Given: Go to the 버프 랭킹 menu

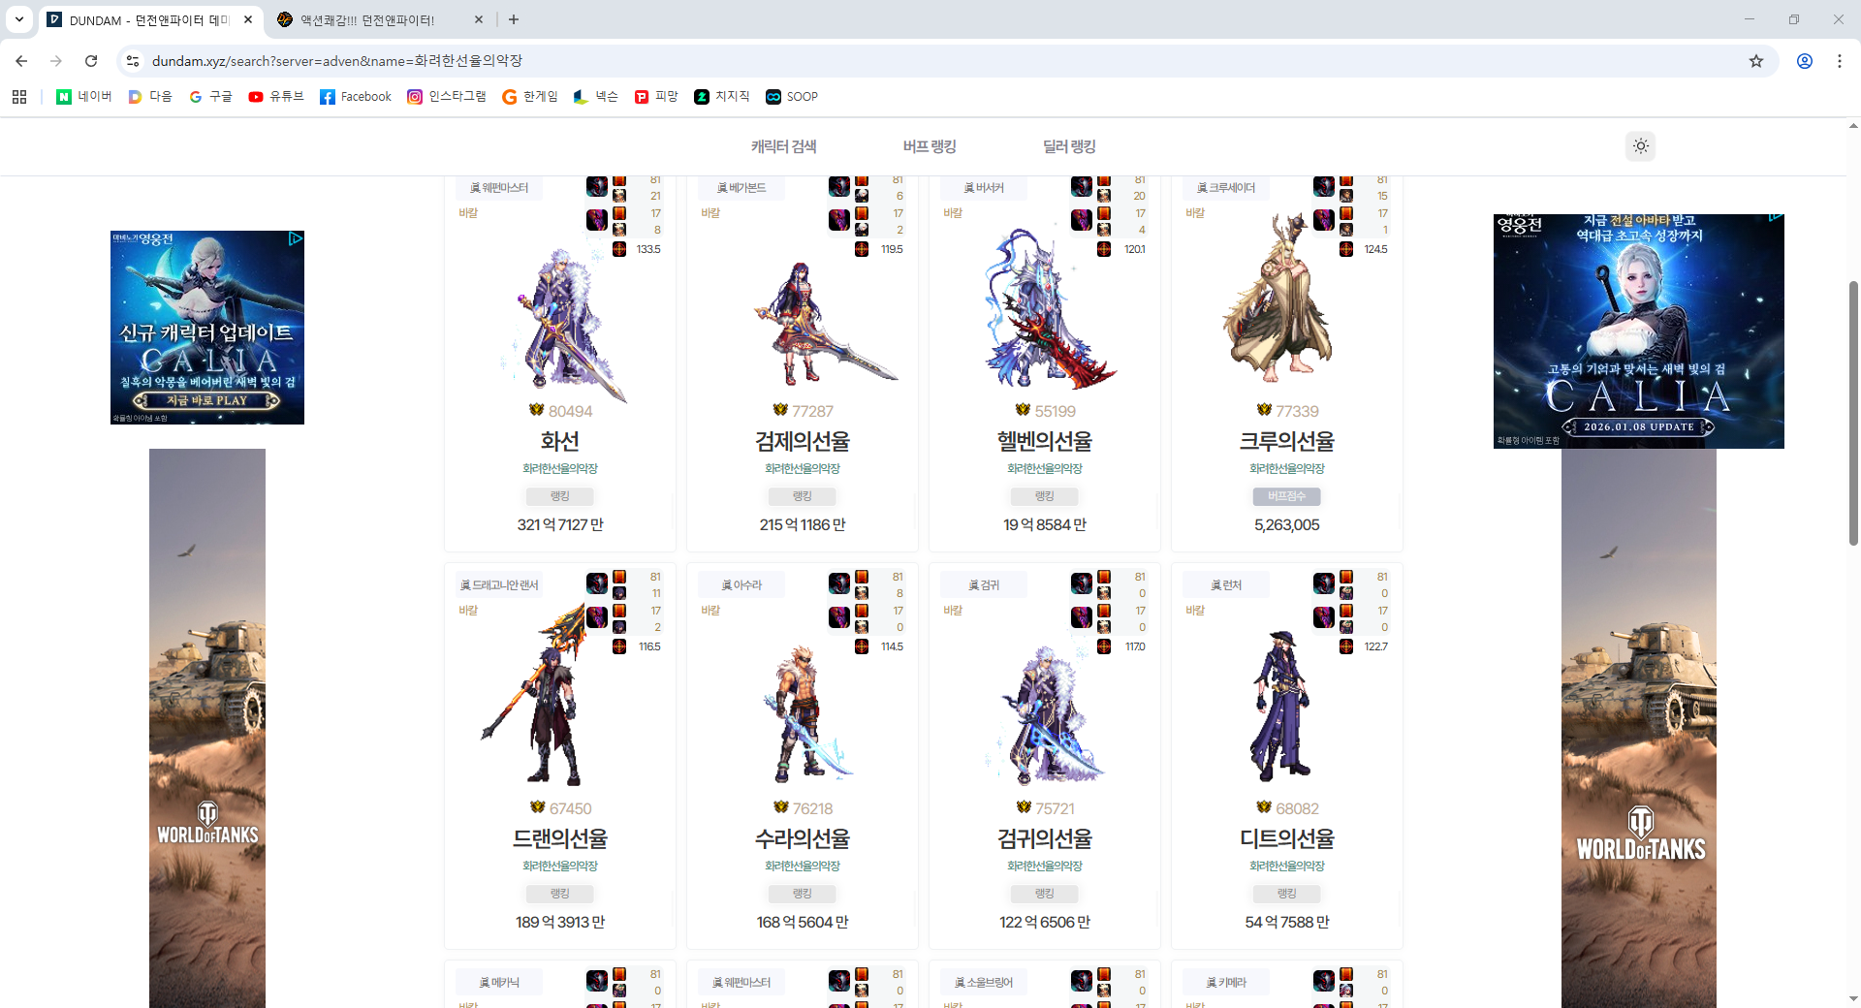Looking at the screenshot, I should 929,146.
